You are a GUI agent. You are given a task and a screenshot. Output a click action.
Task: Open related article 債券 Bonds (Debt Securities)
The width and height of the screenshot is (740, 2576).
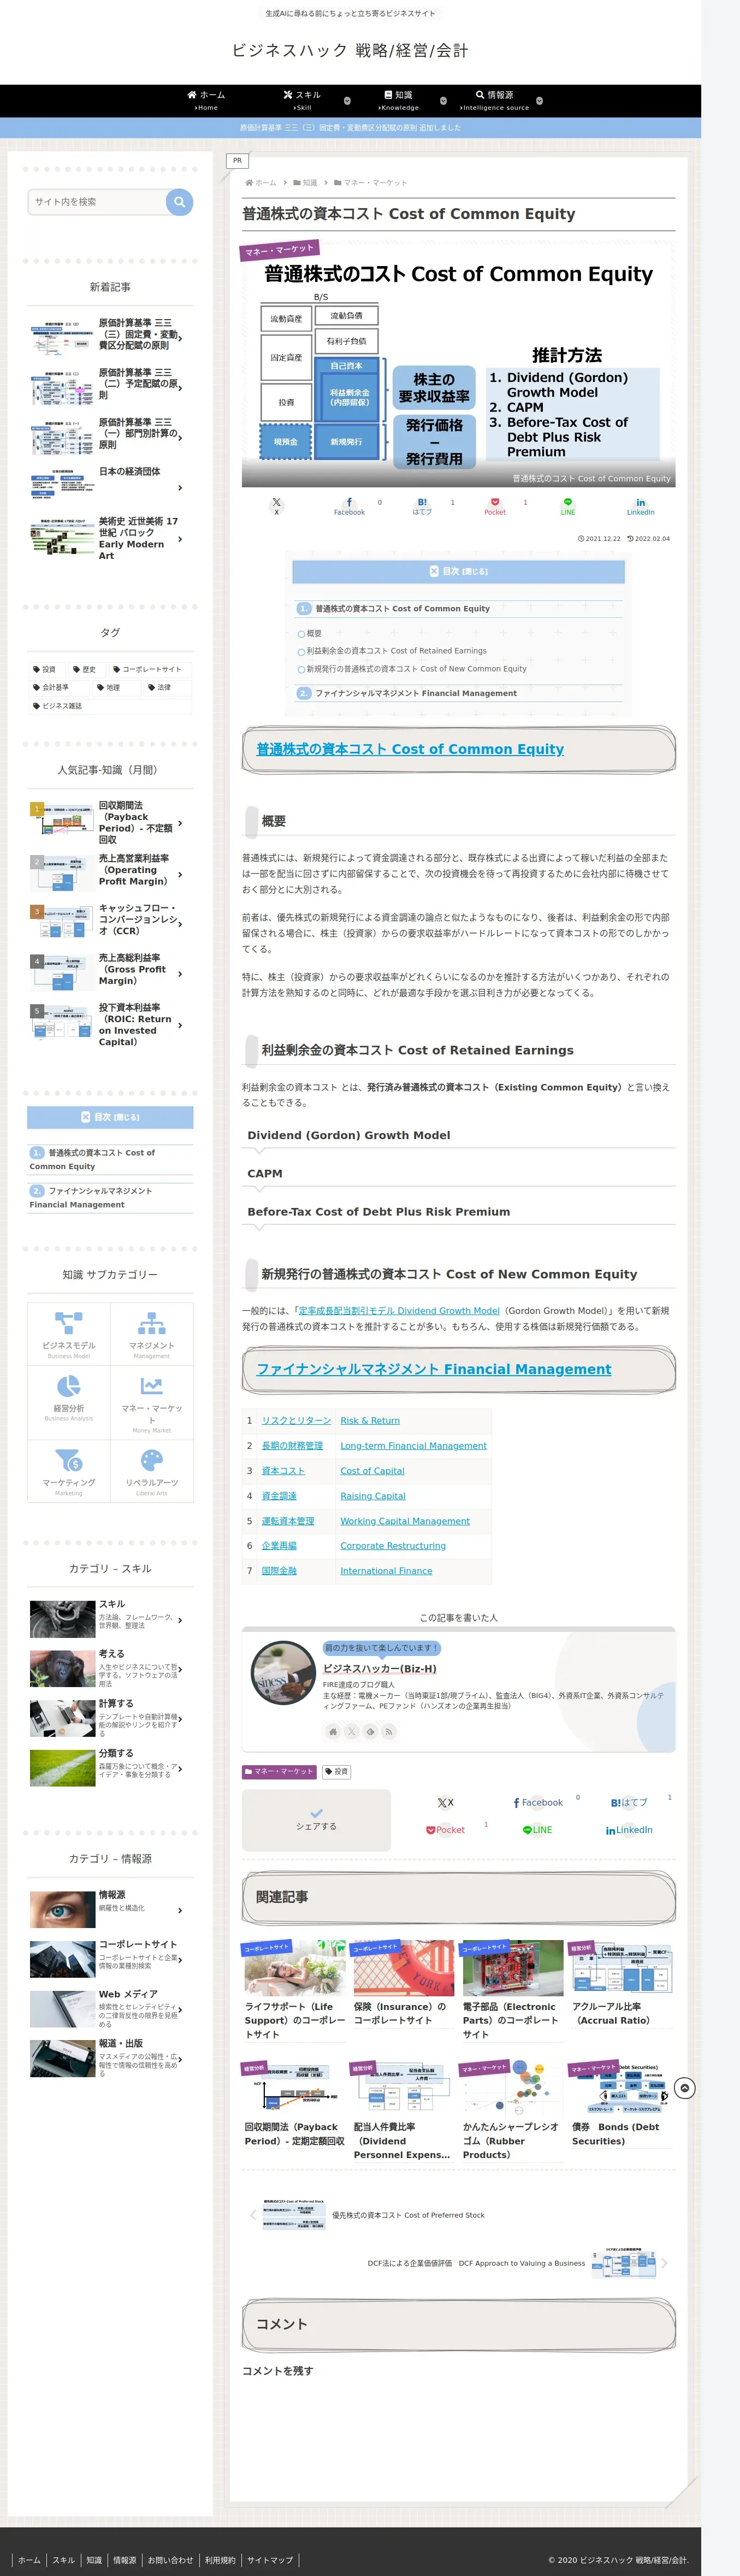click(621, 2106)
